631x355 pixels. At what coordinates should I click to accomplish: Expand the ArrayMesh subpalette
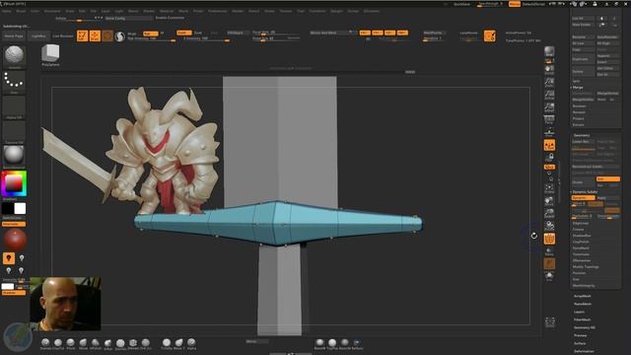click(583, 296)
